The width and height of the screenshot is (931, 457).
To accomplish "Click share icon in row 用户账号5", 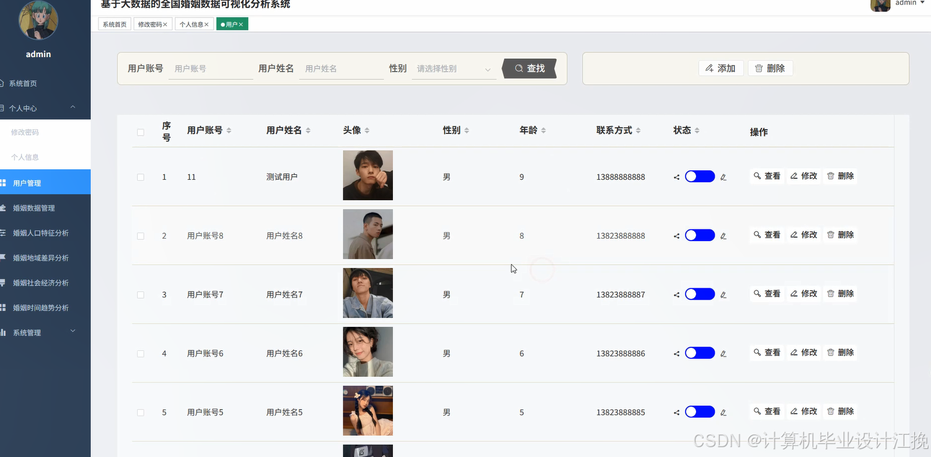I will (676, 413).
